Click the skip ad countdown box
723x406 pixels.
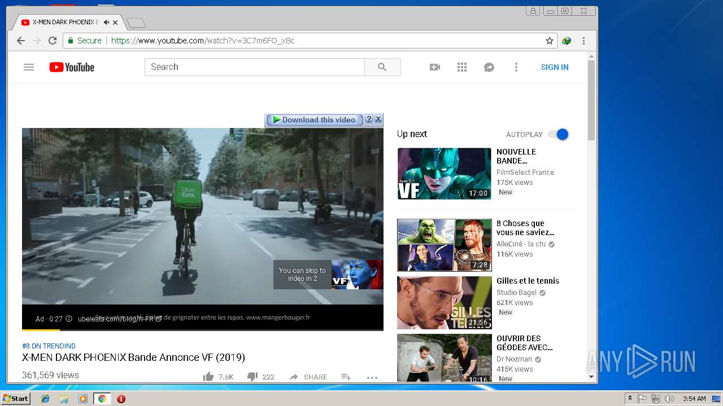pyautogui.click(x=302, y=275)
